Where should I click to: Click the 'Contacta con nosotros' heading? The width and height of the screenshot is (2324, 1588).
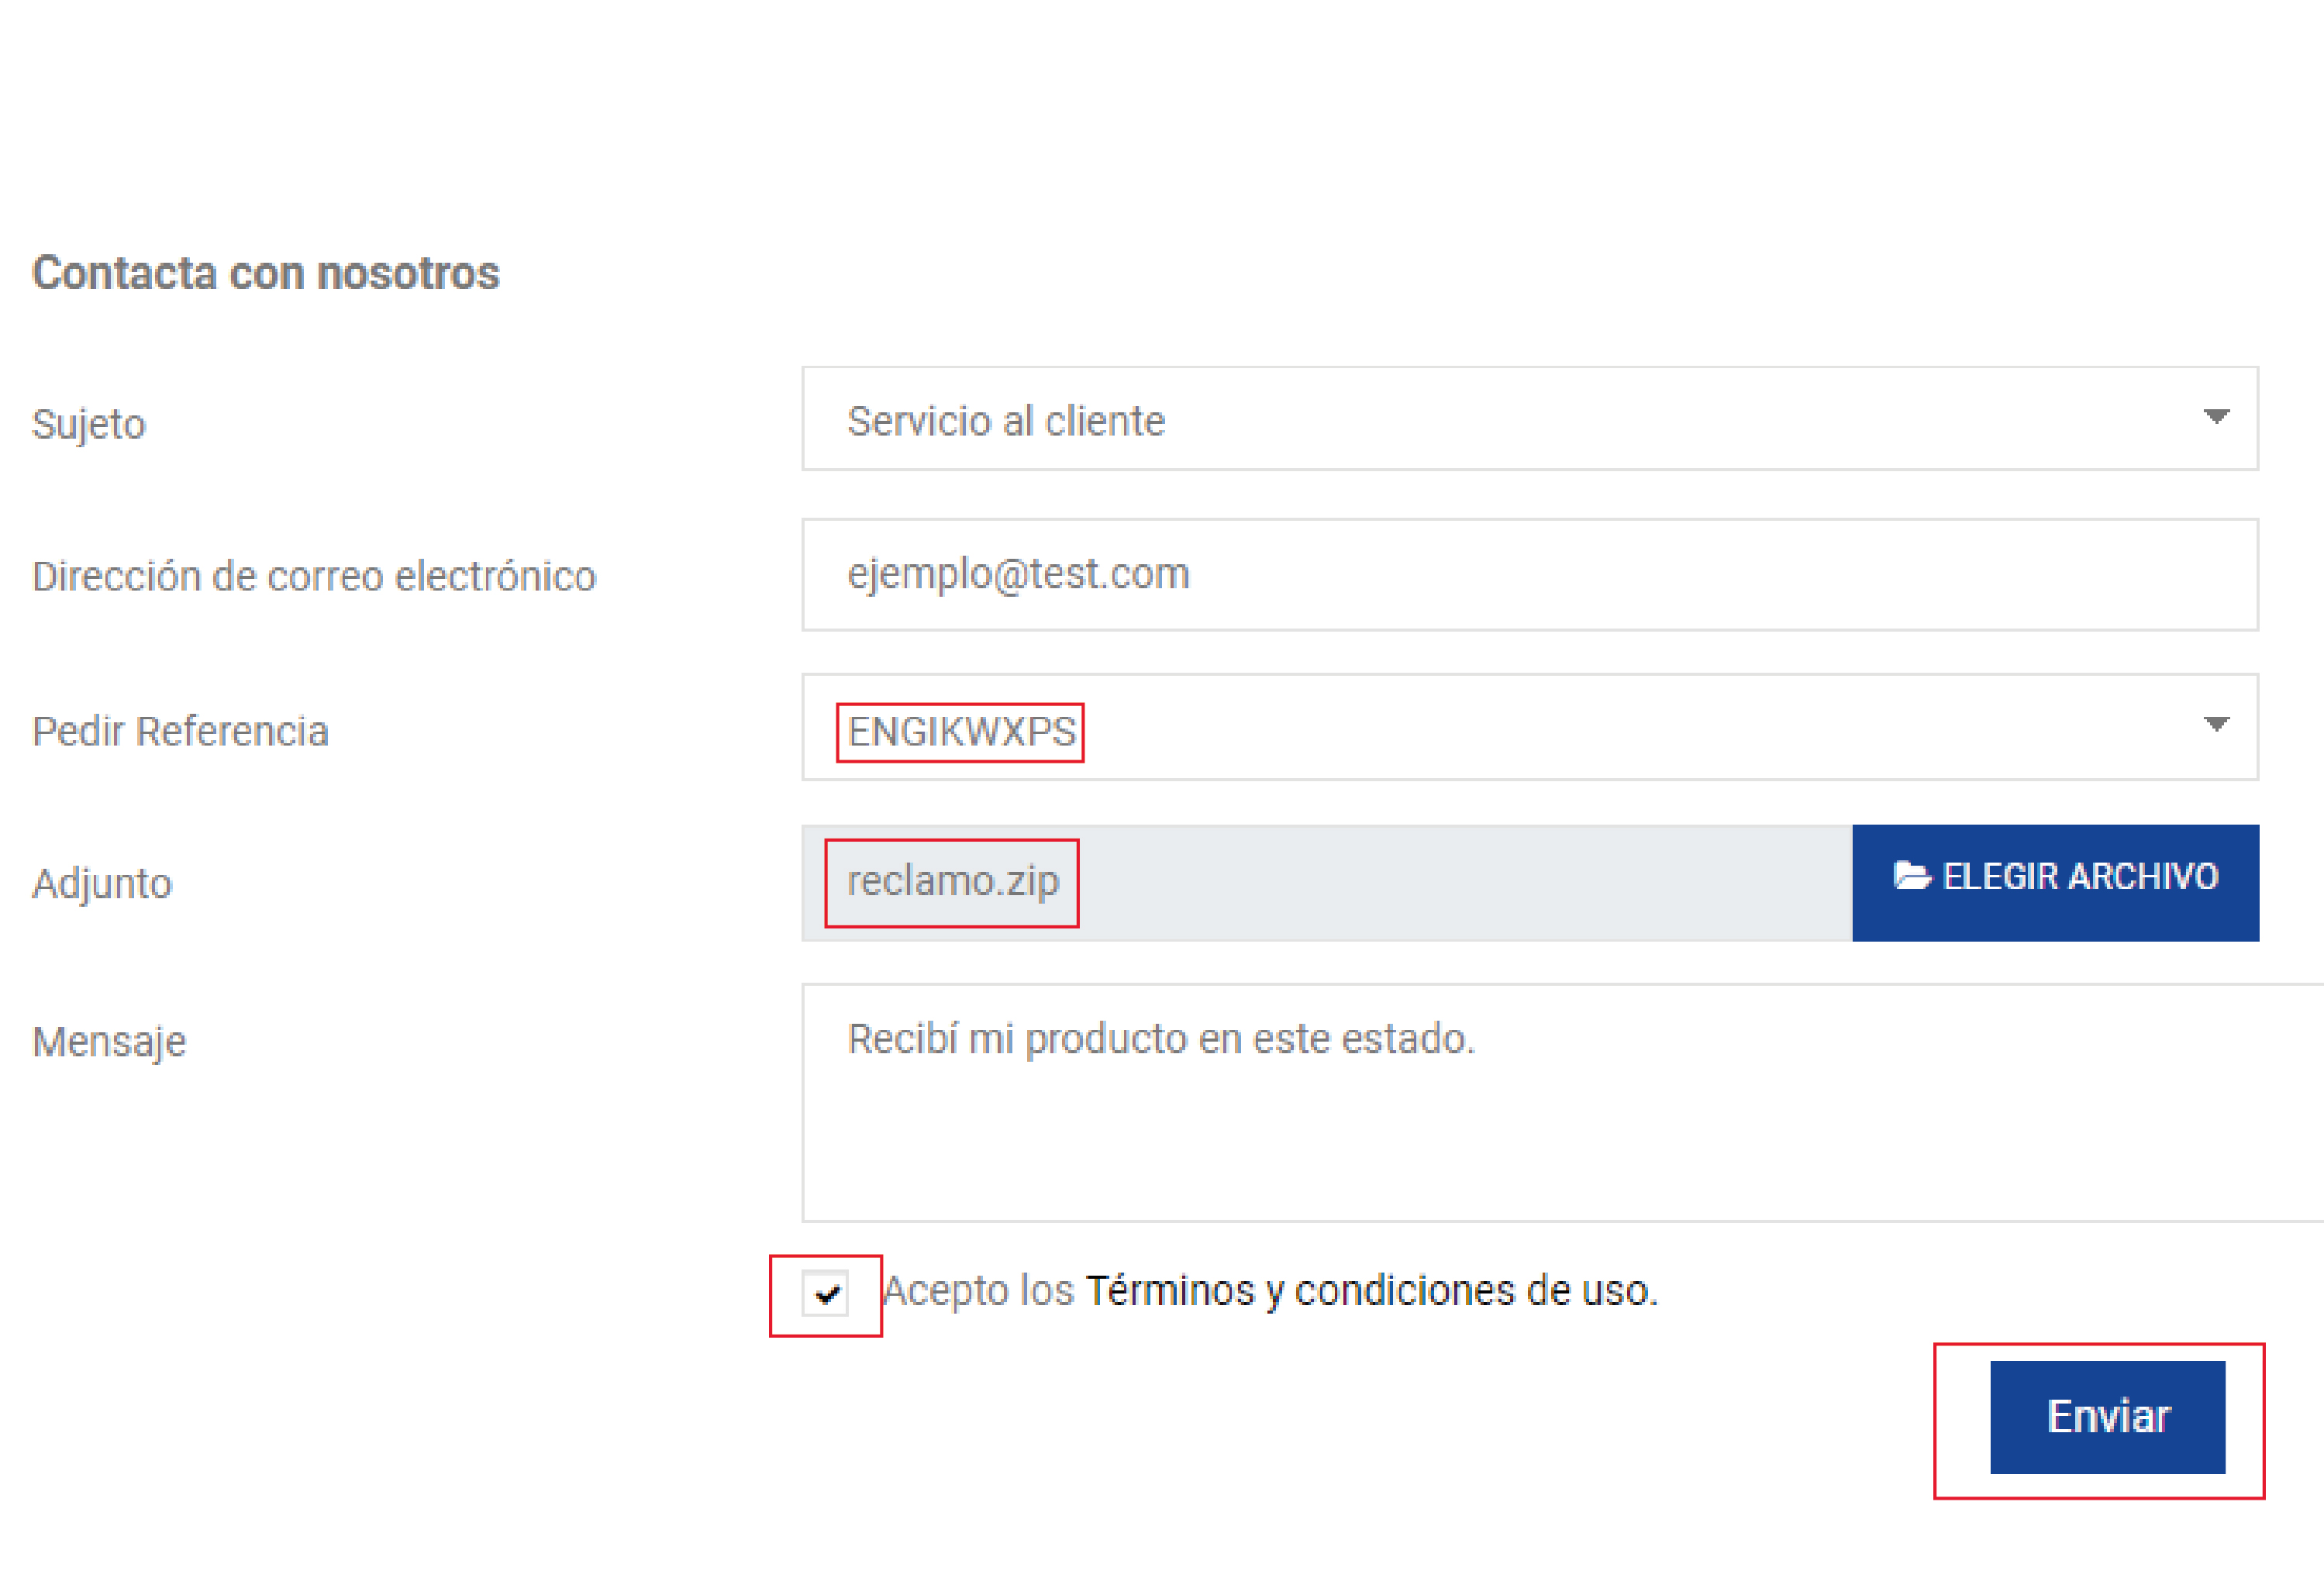click(266, 273)
